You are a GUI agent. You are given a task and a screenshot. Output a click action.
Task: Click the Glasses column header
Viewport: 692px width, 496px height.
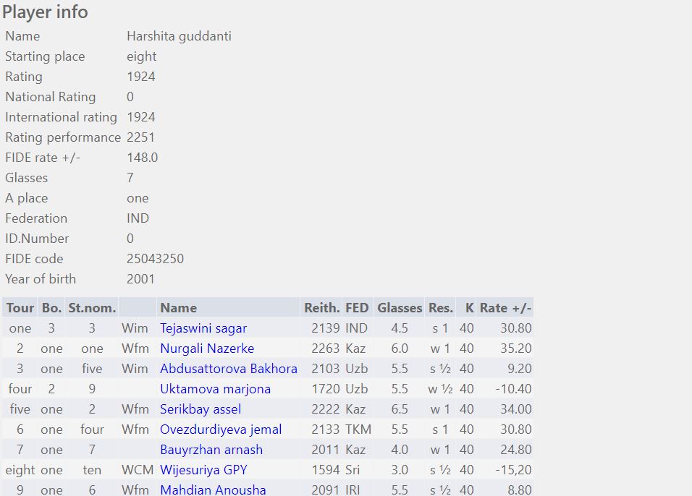[400, 308]
